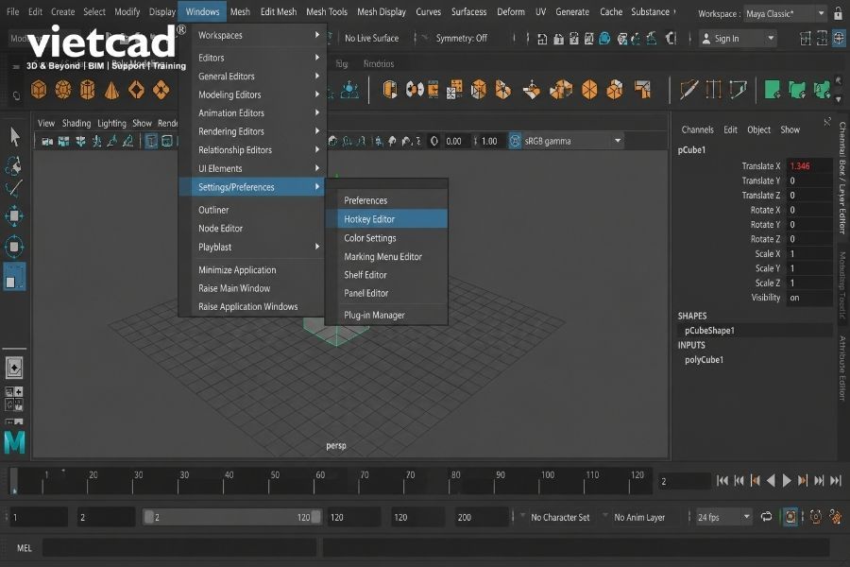
Task: Create a polygon cylinder from shelf
Action: pyautogui.click(x=87, y=90)
